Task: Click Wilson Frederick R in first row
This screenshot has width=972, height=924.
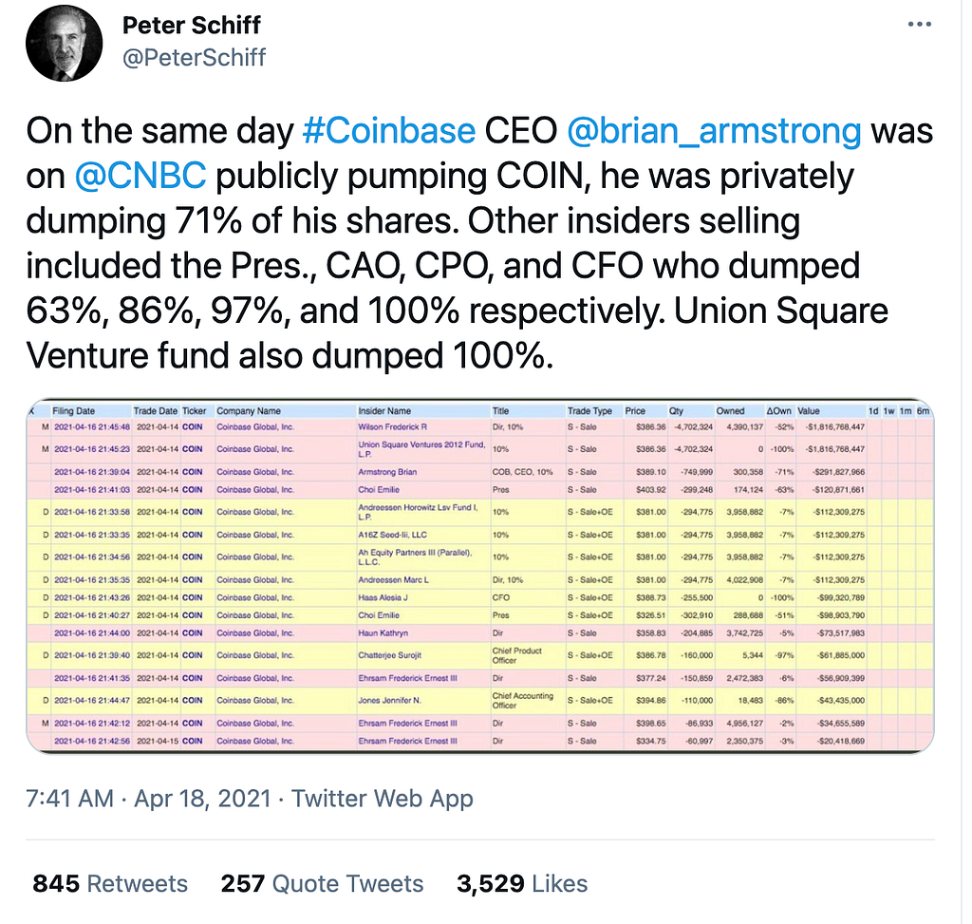Action: click(x=391, y=427)
